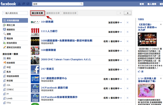Open 瀏覽 in sidebar
Image resolution: width=163 pixels, height=105 pixels.
[x=15, y=34]
